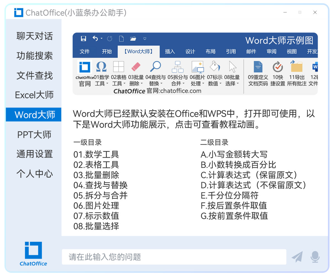The image size is (334, 276).
Task: Open 08.批量选择 tutorial entry
Action: 96,226
